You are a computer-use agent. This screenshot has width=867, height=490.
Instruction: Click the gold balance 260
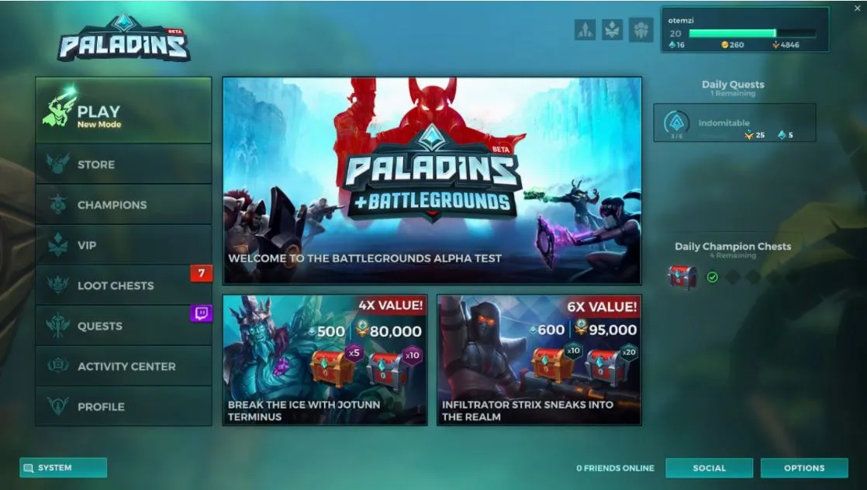pos(733,45)
